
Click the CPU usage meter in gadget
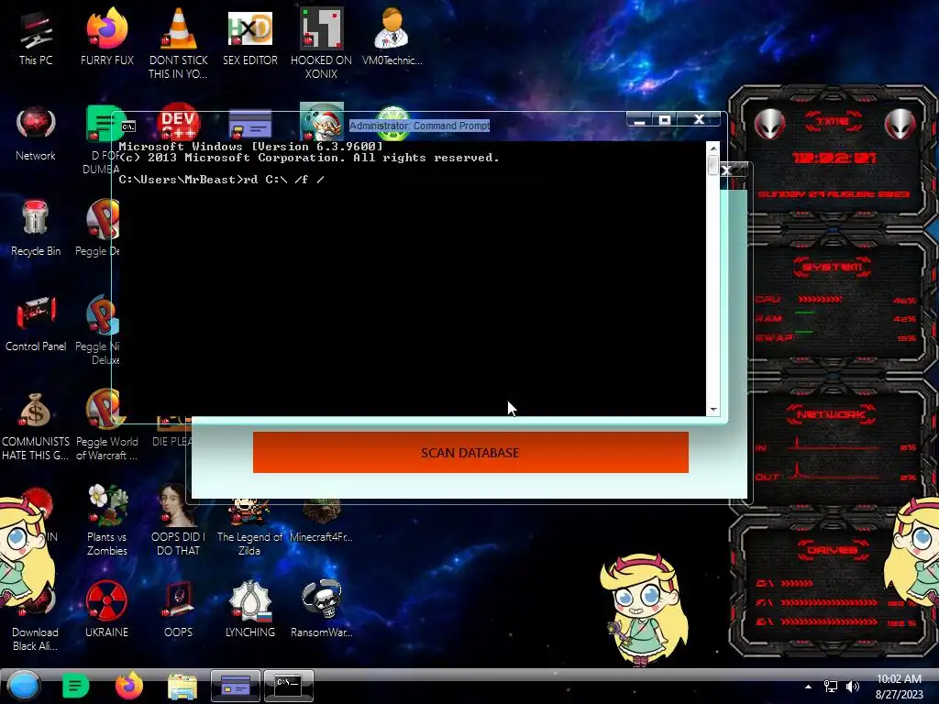pos(835,300)
